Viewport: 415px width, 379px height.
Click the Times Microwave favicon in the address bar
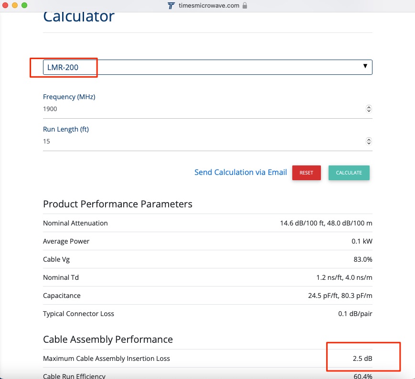[171, 6]
